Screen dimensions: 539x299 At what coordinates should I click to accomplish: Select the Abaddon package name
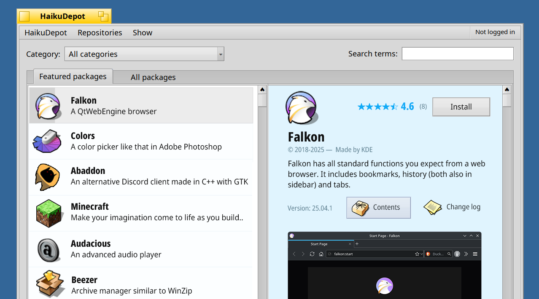coord(88,171)
